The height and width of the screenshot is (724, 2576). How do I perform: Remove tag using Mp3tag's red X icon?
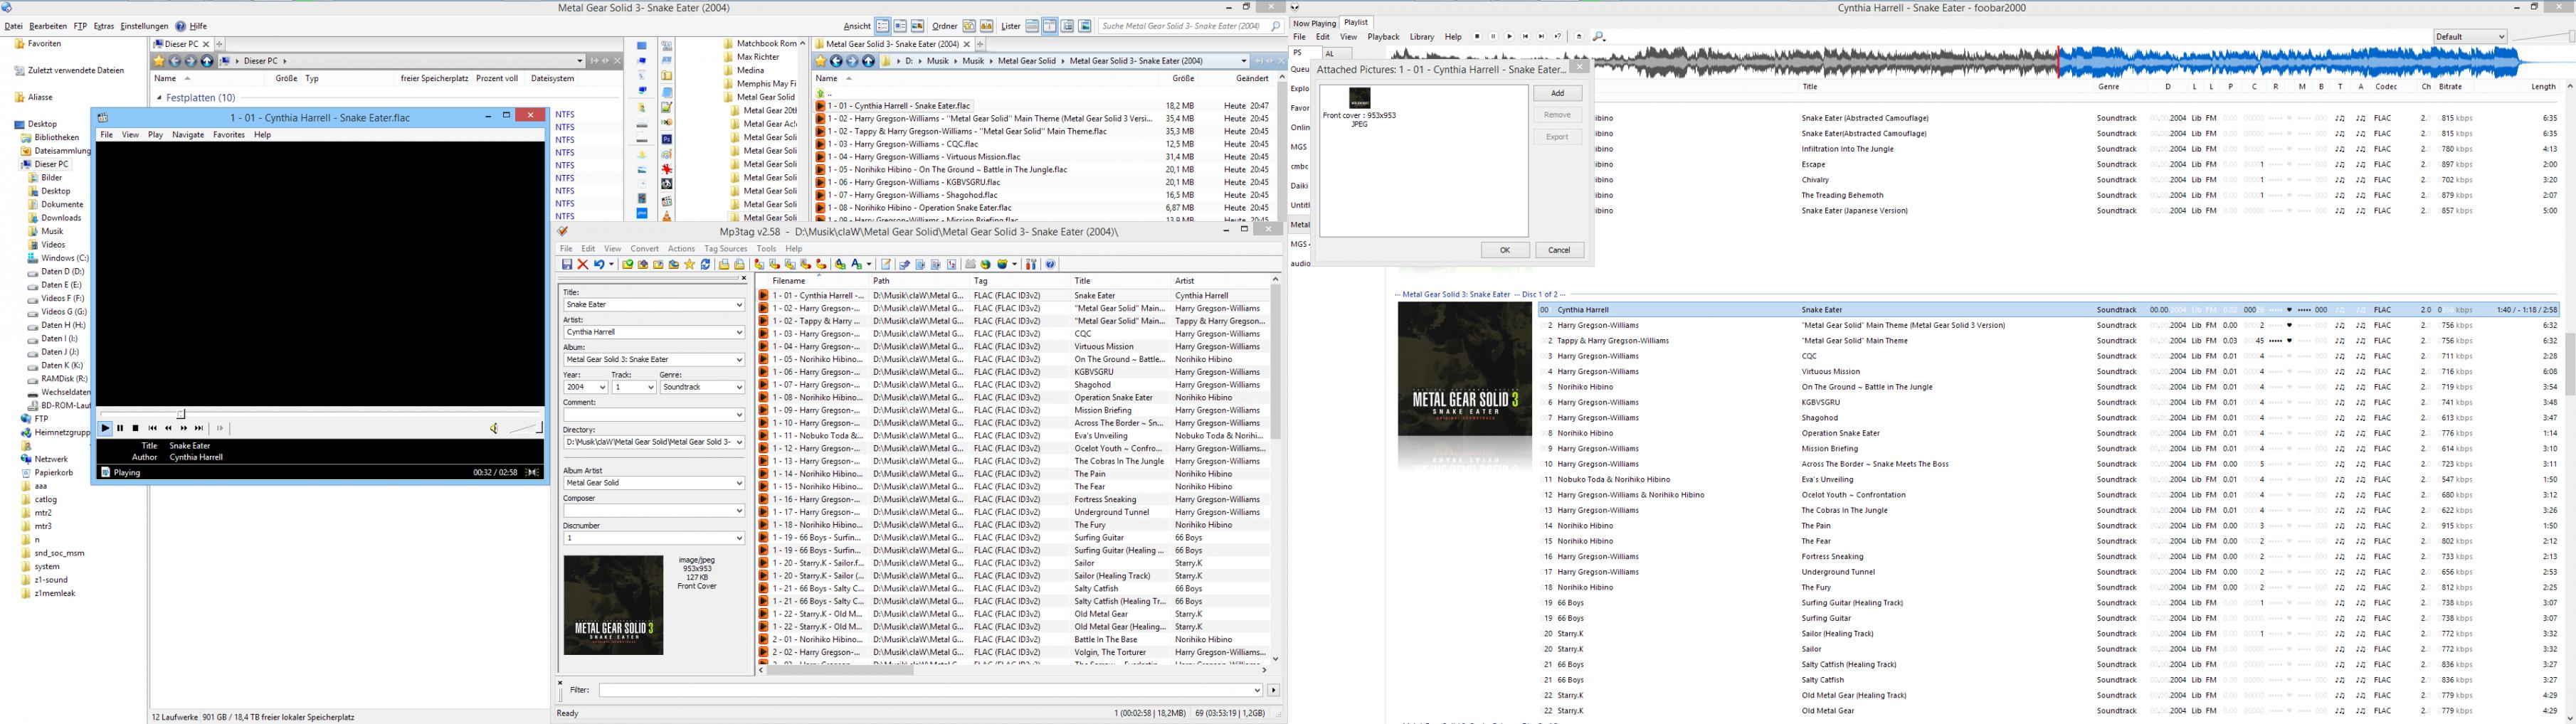pos(583,264)
